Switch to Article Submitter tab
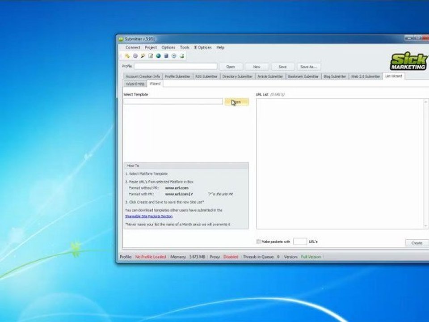This screenshot has height=322, width=429. [270, 76]
